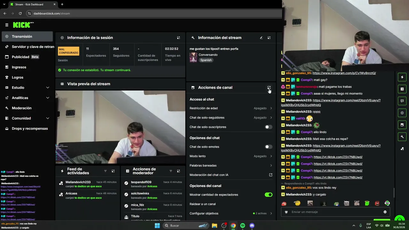This screenshot has height=230, width=409.
Task: Open Spotify from the taskbar
Action: [x=243, y=226]
